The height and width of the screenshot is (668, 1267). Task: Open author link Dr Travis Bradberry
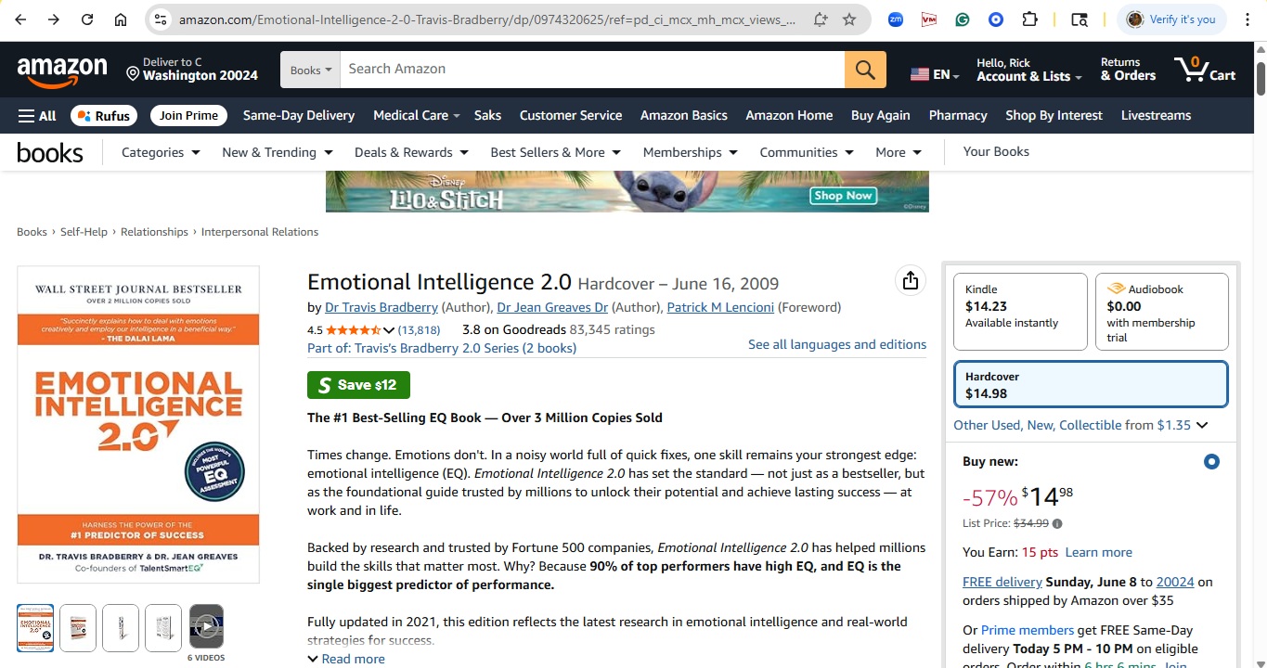tap(381, 307)
